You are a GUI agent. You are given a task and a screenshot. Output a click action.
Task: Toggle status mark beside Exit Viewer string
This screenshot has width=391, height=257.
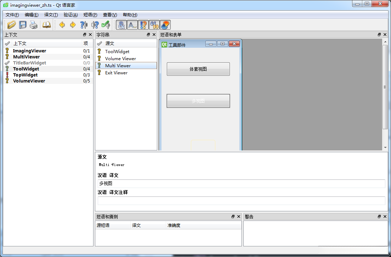pos(99,73)
